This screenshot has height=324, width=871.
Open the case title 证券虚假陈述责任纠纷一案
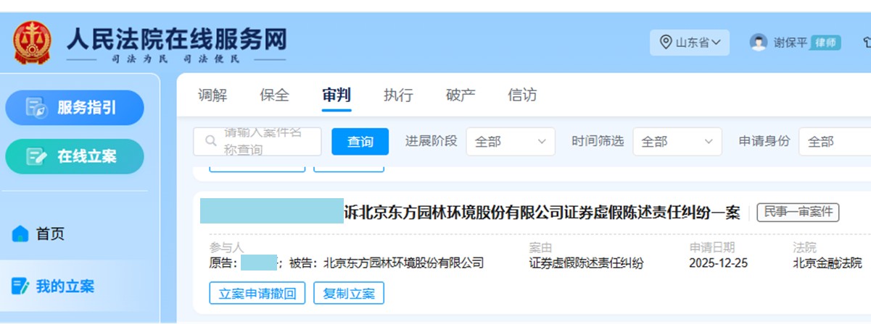[x=541, y=213]
